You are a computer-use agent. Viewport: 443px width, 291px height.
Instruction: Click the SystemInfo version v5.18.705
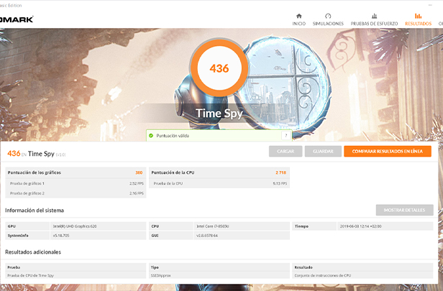coord(61,236)
